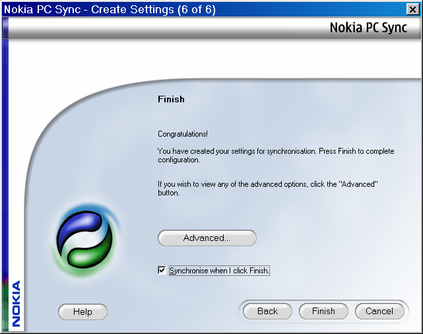Open the Advanced options dialog

(207, 238)
